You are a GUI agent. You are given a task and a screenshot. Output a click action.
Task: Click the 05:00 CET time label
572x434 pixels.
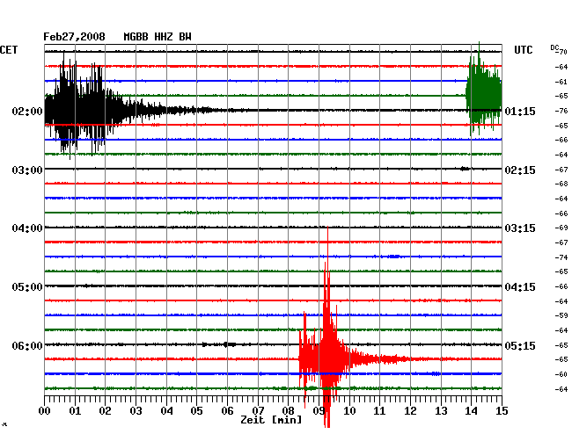pos(27,287)
